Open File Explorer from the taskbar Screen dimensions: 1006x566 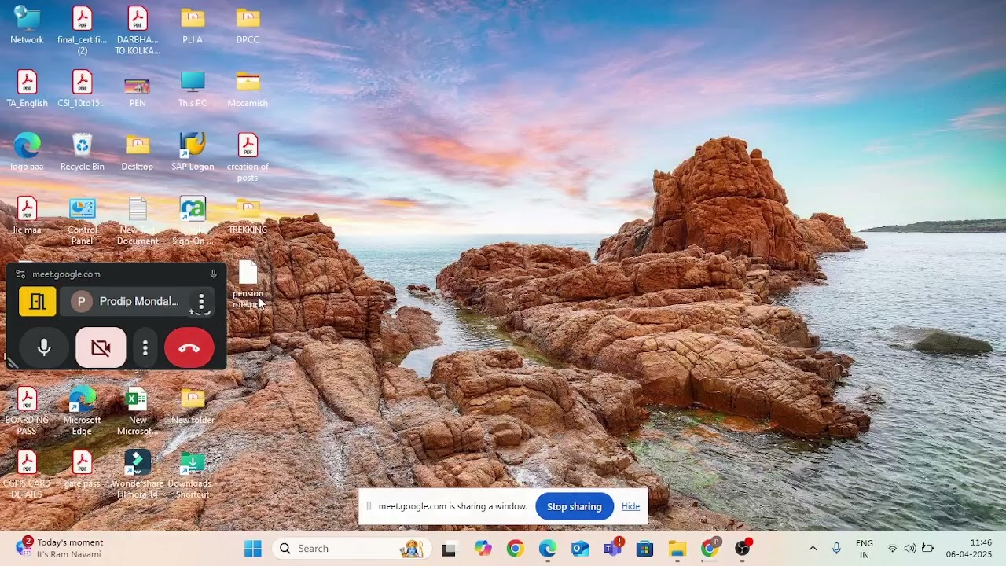coord(677,549)
